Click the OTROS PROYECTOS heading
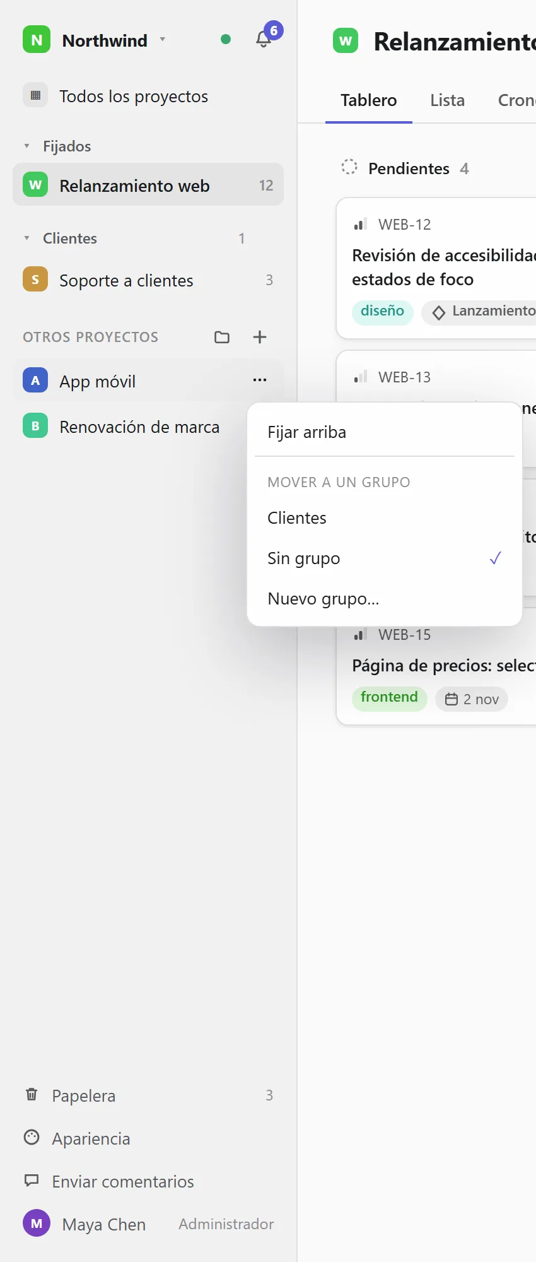This screenshot has width=536, height=1262. point(90,337)
